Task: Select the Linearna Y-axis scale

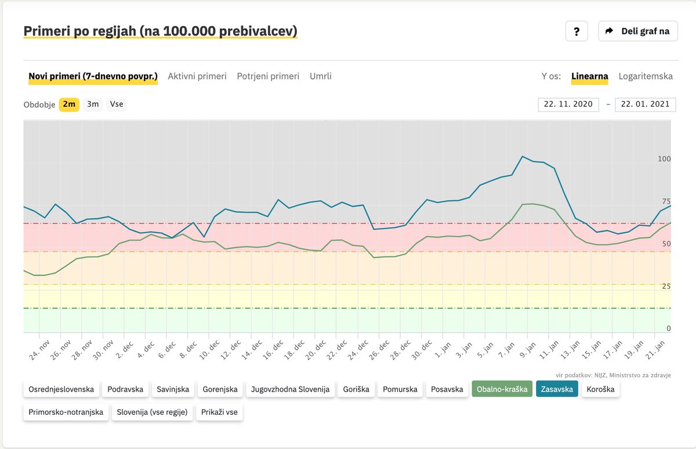Action: 589,76
